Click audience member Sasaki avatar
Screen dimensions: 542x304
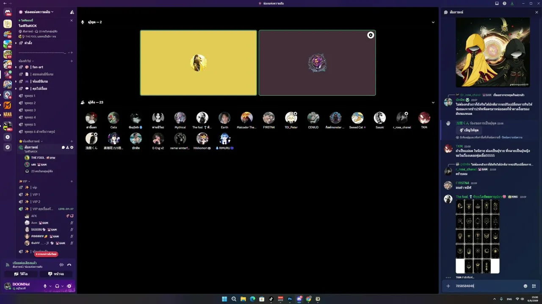(380, 118)
